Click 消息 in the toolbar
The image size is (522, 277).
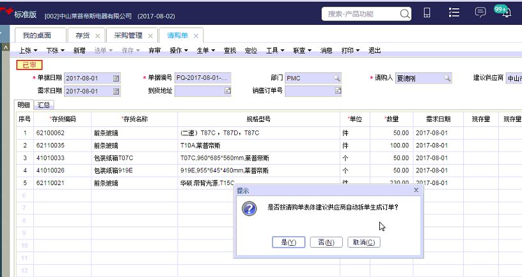point(326,50)
